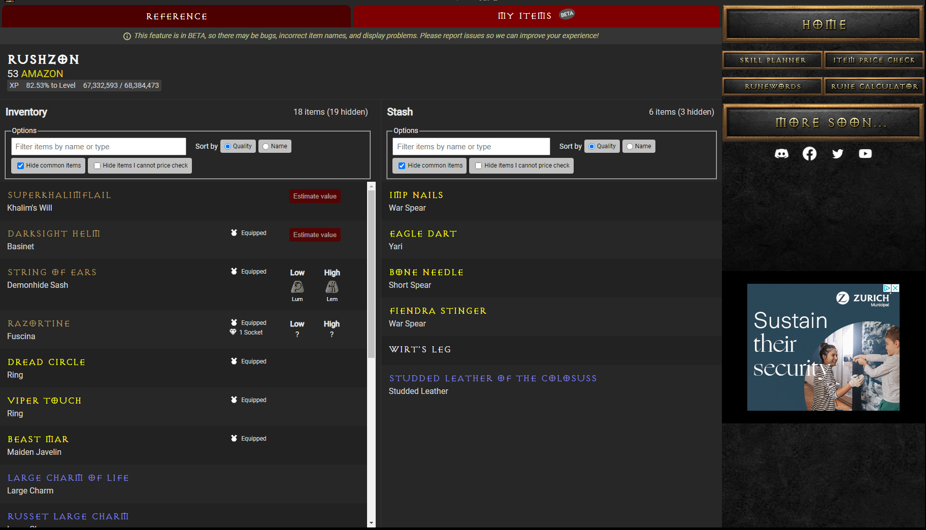This screenshot has height=530, width=926.
Task: Select Name sorting for the Stash
Action: tap(630, 146)
